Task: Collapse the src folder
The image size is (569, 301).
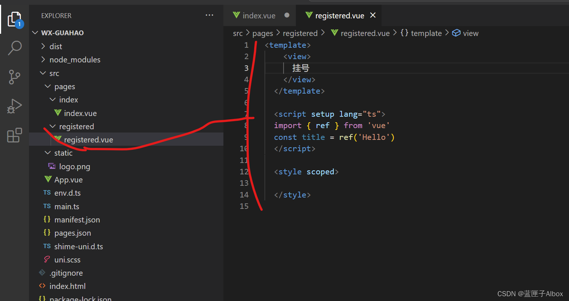Action: coord(43,73)
